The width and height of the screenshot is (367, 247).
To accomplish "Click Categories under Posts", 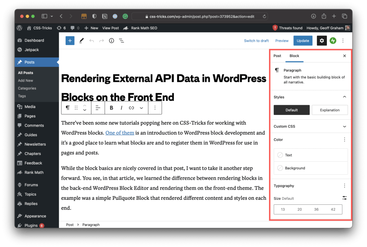I will click(x=27, y=88).
